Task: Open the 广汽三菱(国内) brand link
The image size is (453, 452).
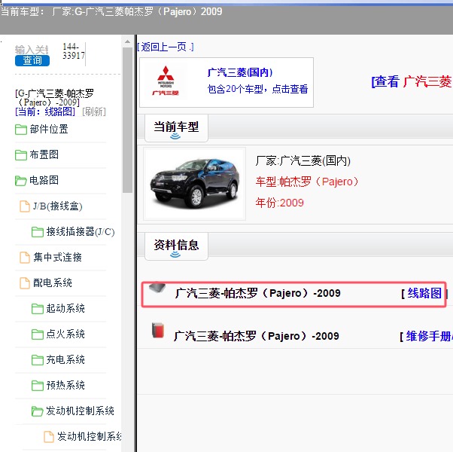Action: point(240,72)
